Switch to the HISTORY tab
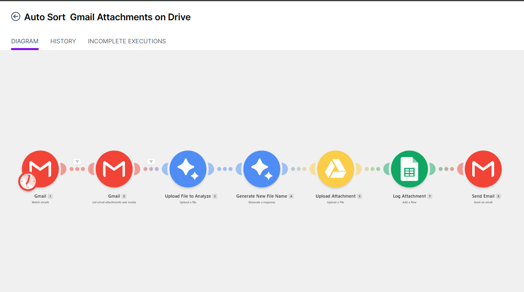This screenshot has width=524, height=292. click(x=63, y=41)
